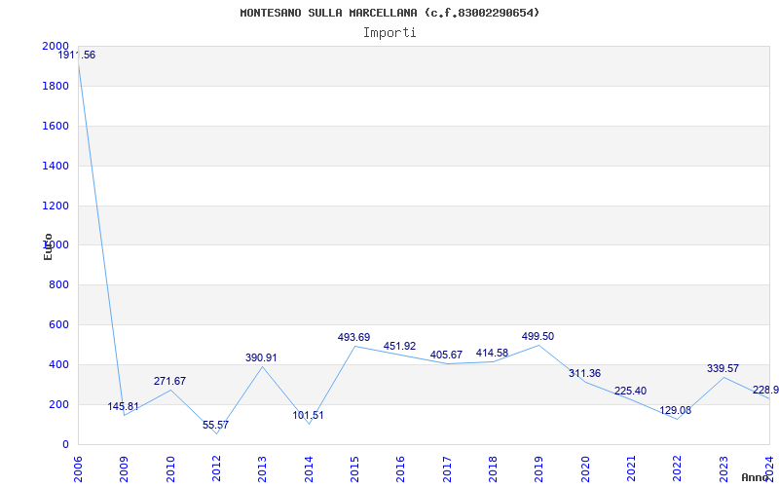This screenshot has height=487, width=779.
Task: Click the 493.69 data label
Action: coord(353,337)
